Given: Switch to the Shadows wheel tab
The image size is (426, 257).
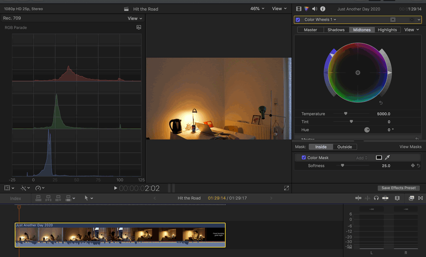Looking at the screenshot, I should tap(336, 30).
